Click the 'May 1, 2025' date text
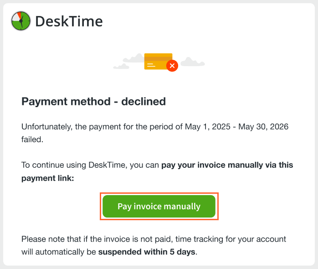Viewport: 318px width, 269px height. click(x=208, y=127)
